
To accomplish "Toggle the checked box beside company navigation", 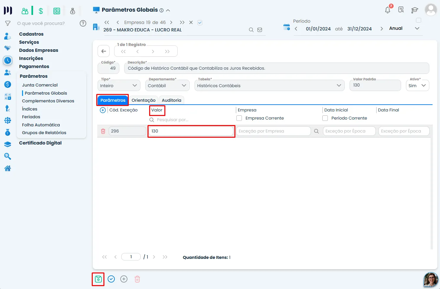I will tap(200, 23).
